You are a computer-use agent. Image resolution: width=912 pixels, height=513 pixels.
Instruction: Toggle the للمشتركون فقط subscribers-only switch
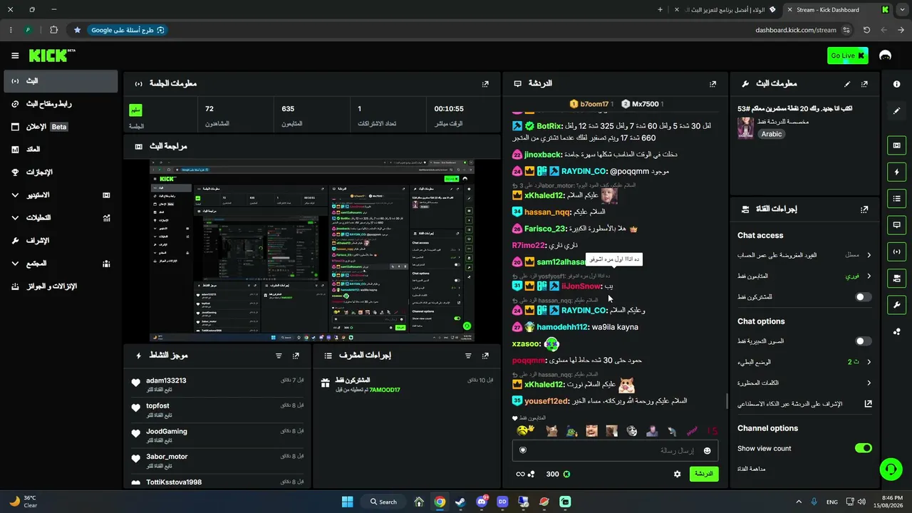tap(863, 297)
